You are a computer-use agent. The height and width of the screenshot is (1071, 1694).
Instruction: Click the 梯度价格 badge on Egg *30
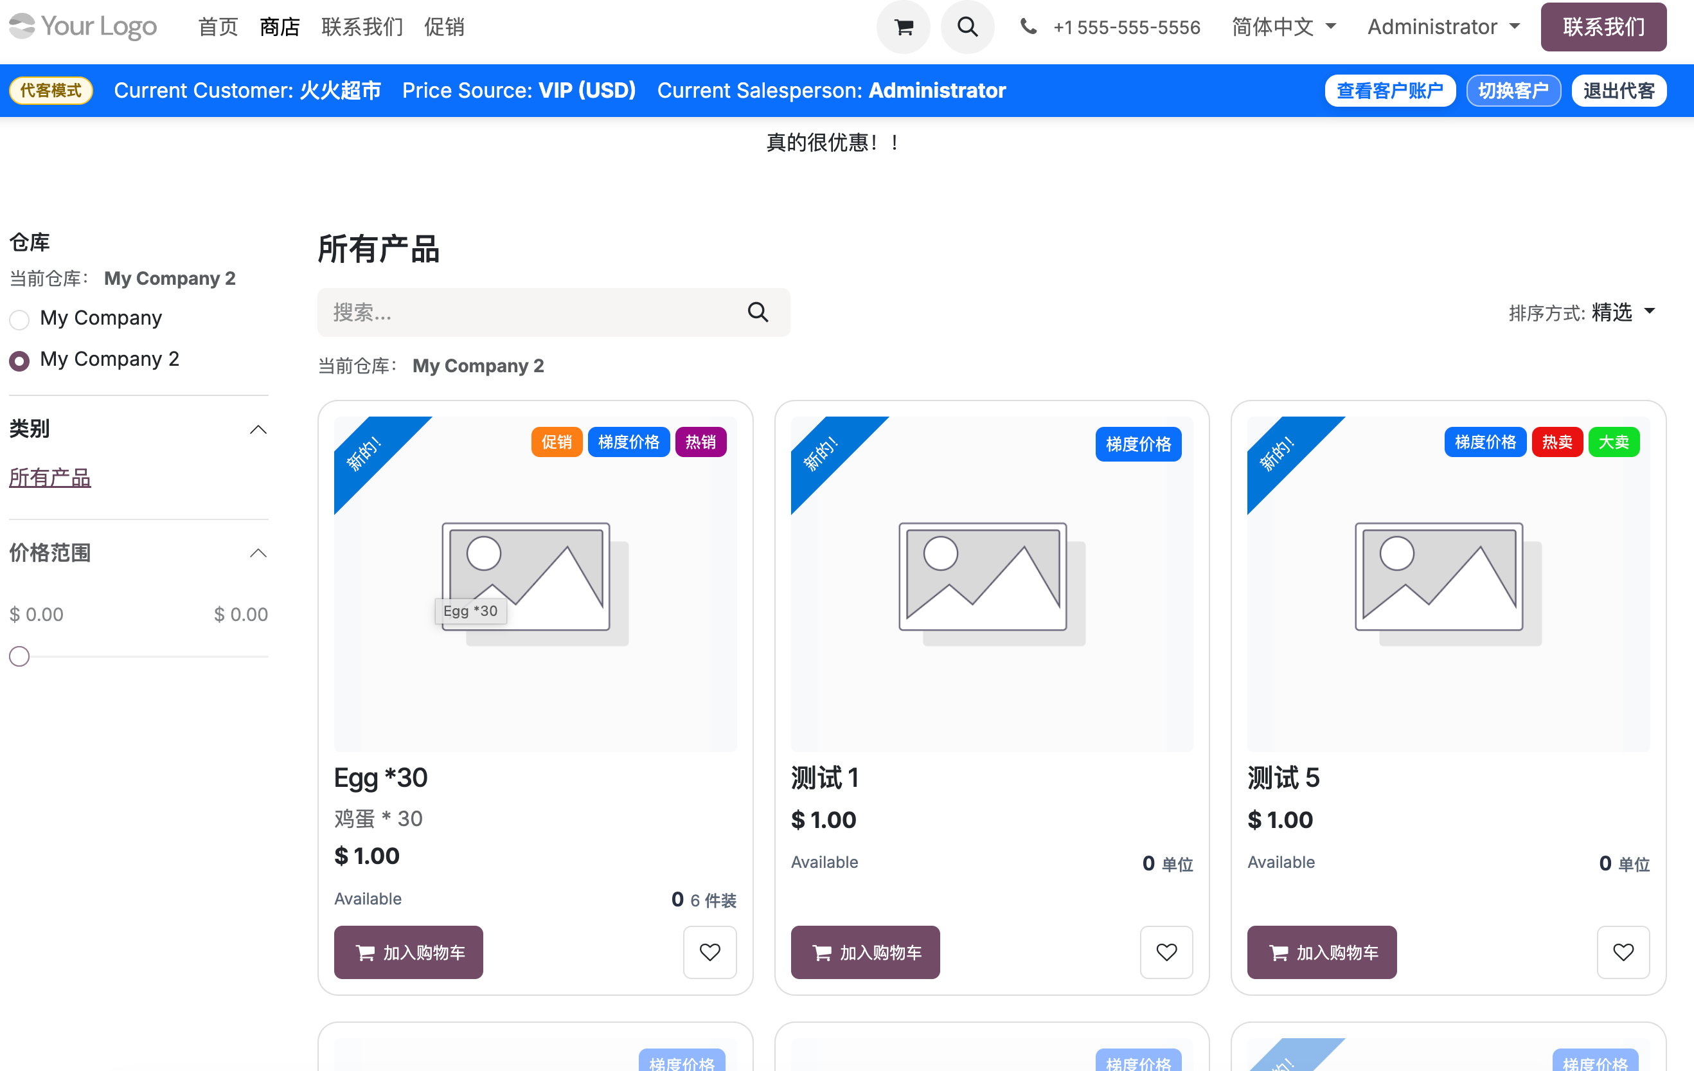[x=629, y=442]
